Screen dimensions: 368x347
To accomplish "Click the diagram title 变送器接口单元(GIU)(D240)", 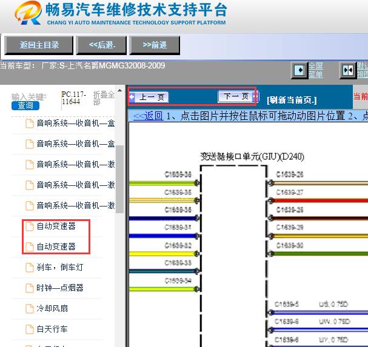I will 252,157.
